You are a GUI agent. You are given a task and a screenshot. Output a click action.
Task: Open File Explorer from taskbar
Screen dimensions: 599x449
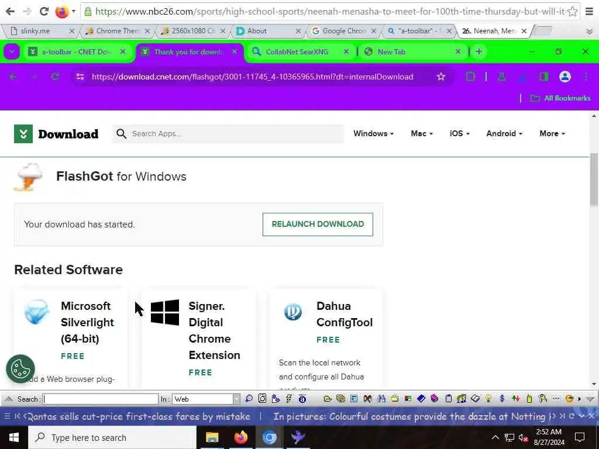click(x=212, y=437)
